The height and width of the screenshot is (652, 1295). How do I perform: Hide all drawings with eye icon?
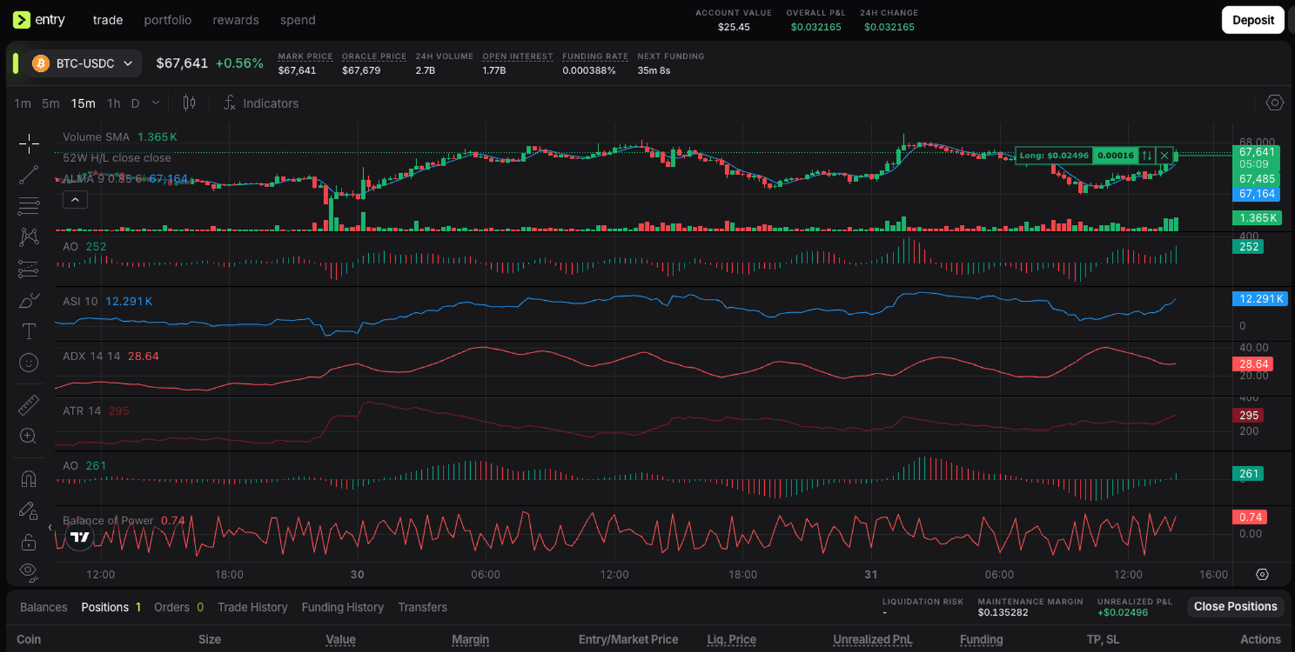(29, 572)
